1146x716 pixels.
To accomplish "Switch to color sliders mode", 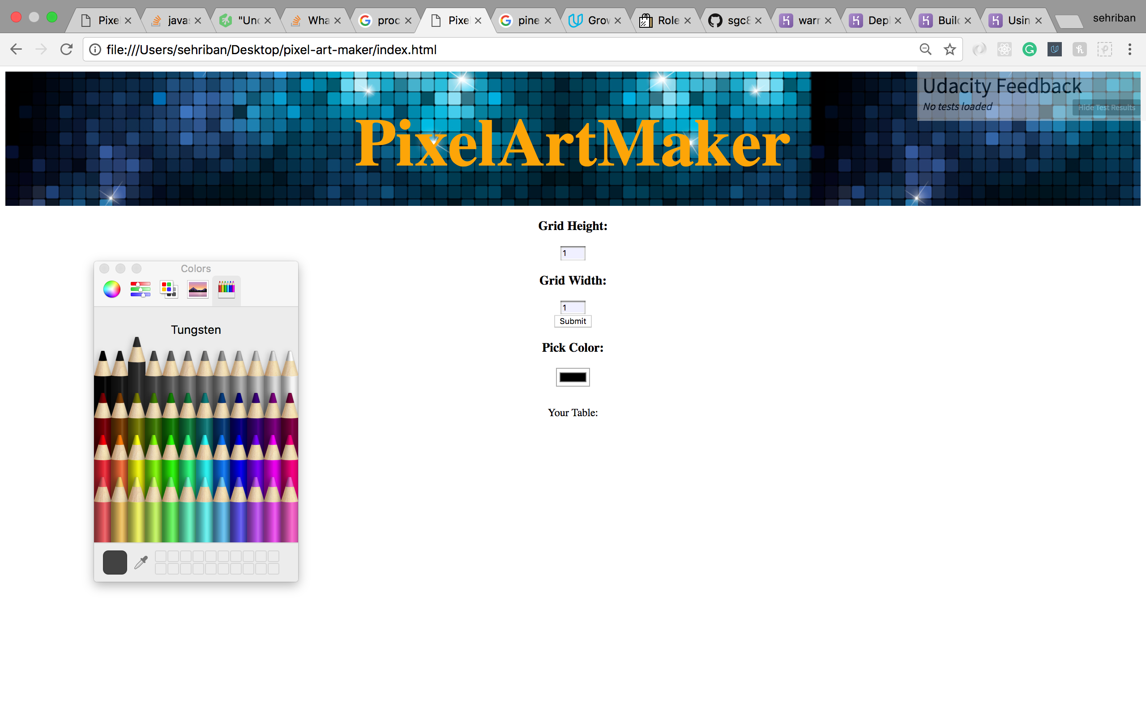I will (x=140, y=289).
